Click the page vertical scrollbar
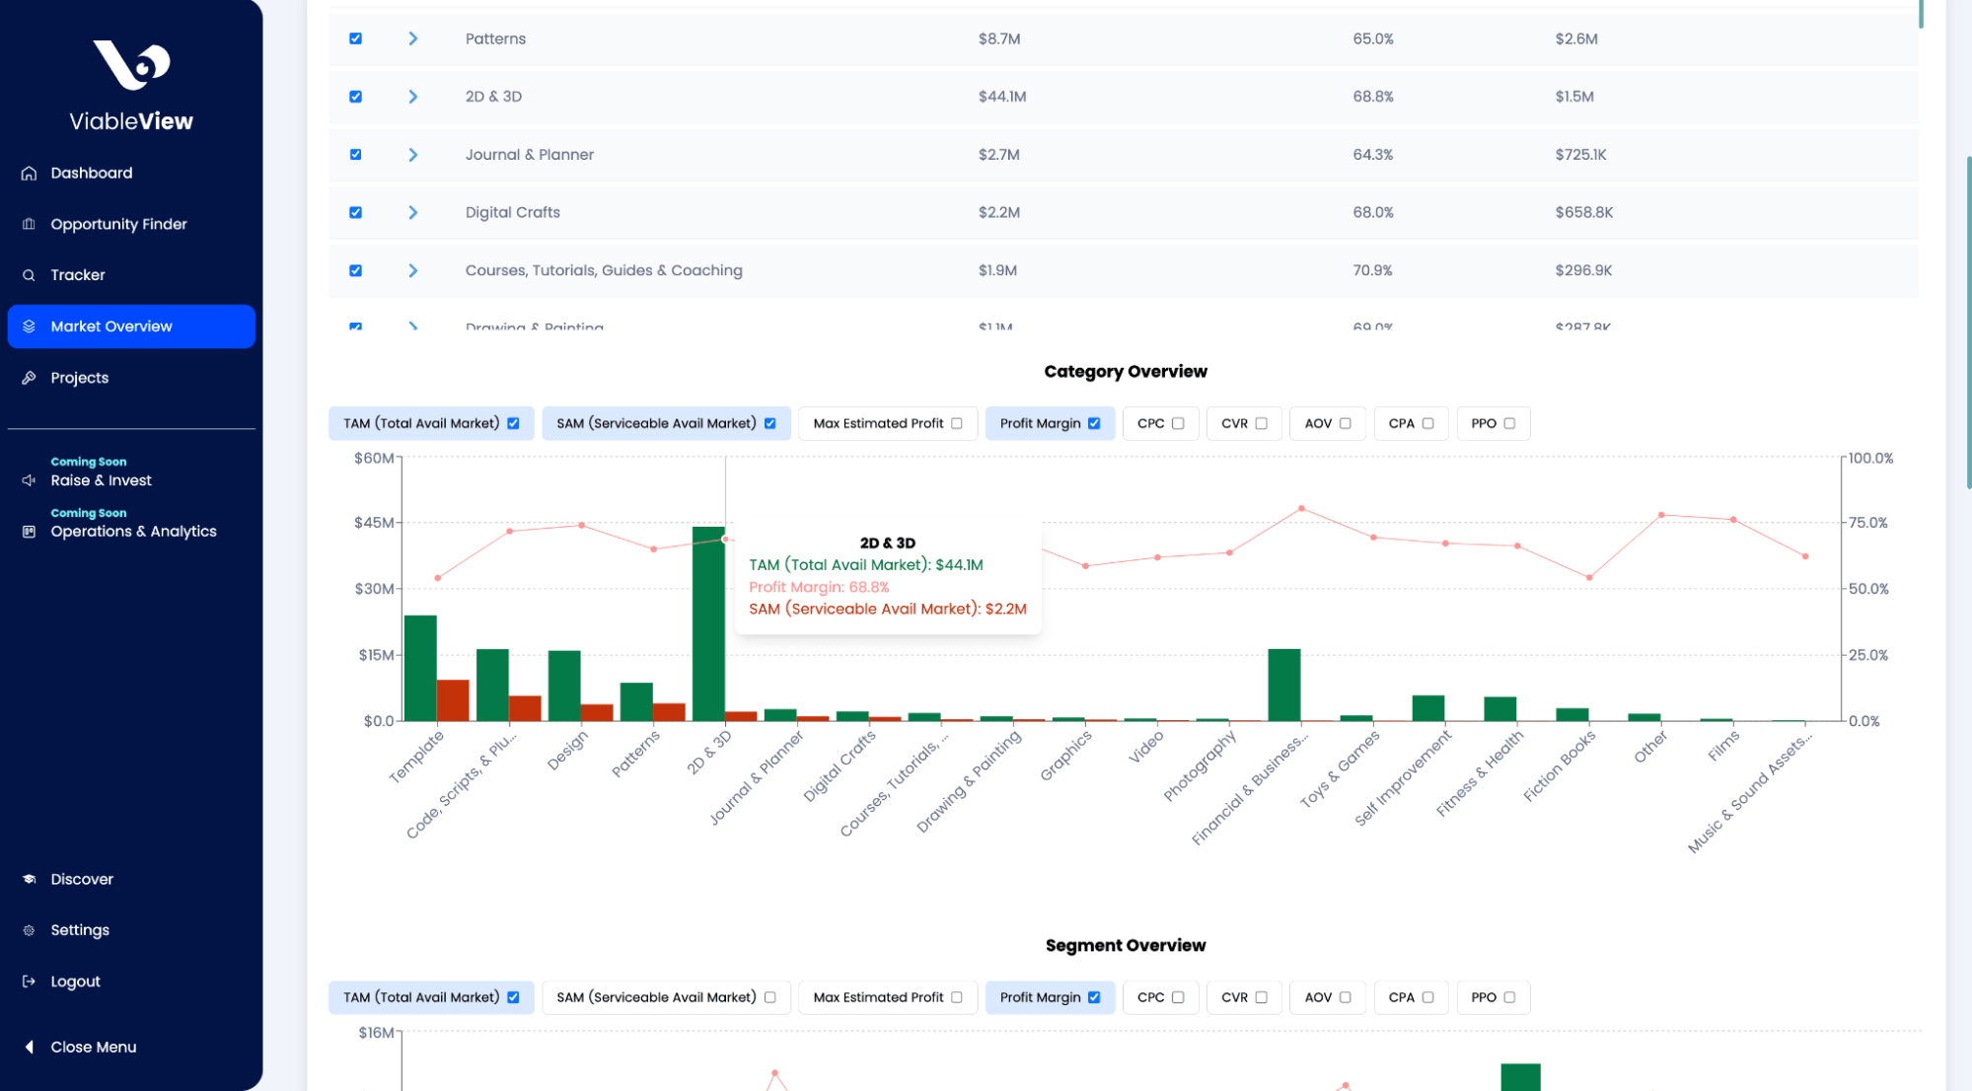The image size is (1972, 1091). click(x=1968, y=321)
